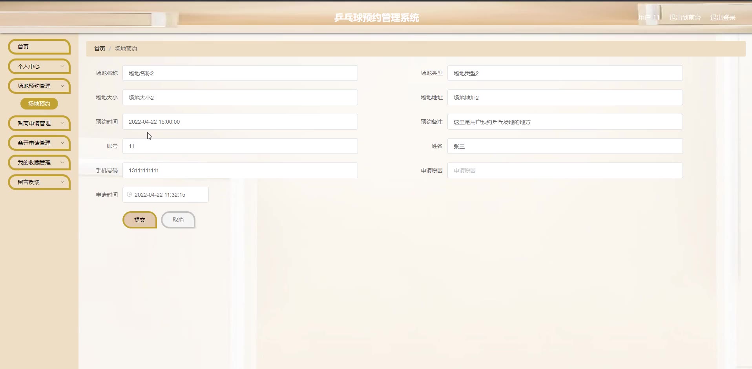Expand the 离开申请管理 menu chevron
Screen dimensions: 752x369
point(62,143)
